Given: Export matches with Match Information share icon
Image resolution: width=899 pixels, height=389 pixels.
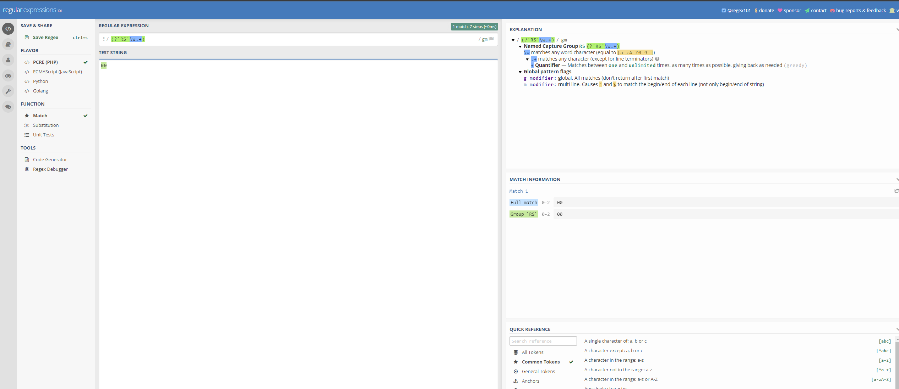Looking at the screenshot, I should coord(896,191).
